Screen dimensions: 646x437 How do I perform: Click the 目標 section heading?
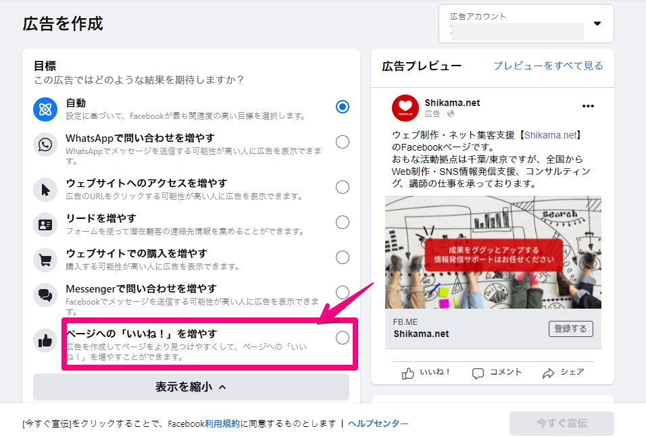45,66
